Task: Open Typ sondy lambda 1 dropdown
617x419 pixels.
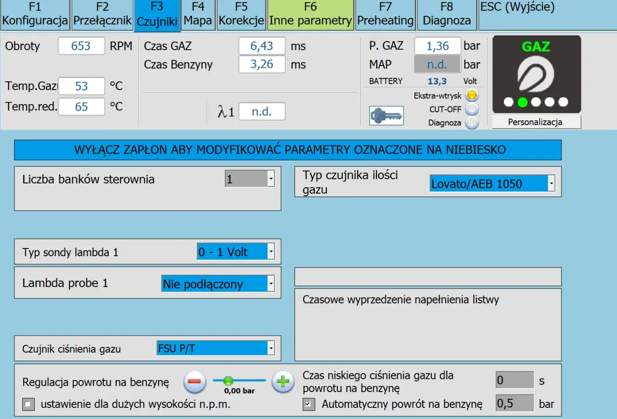Action: click(x=271, y=251)
